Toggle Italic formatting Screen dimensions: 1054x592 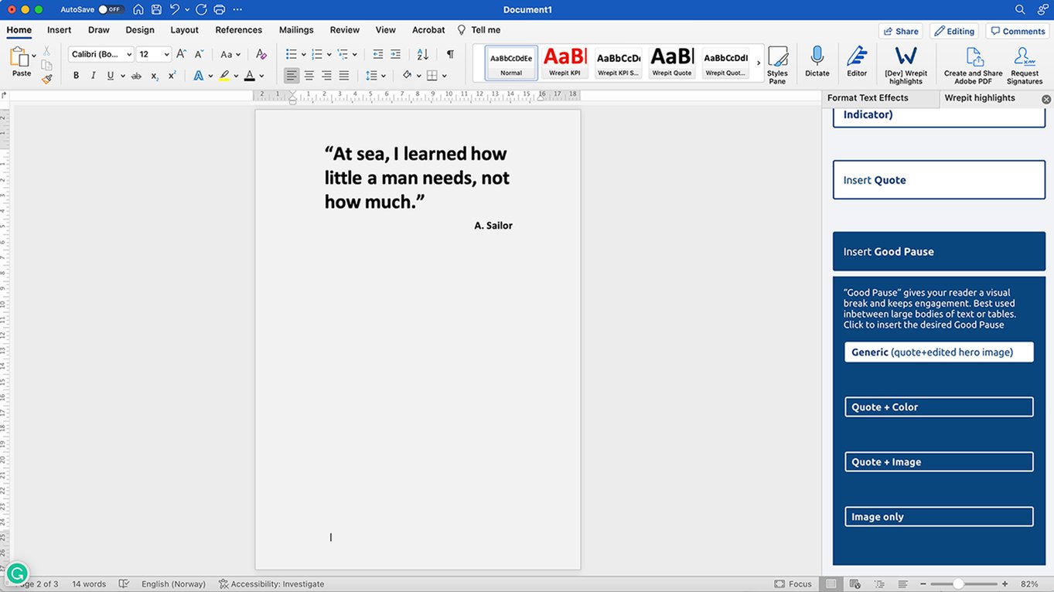93,76
